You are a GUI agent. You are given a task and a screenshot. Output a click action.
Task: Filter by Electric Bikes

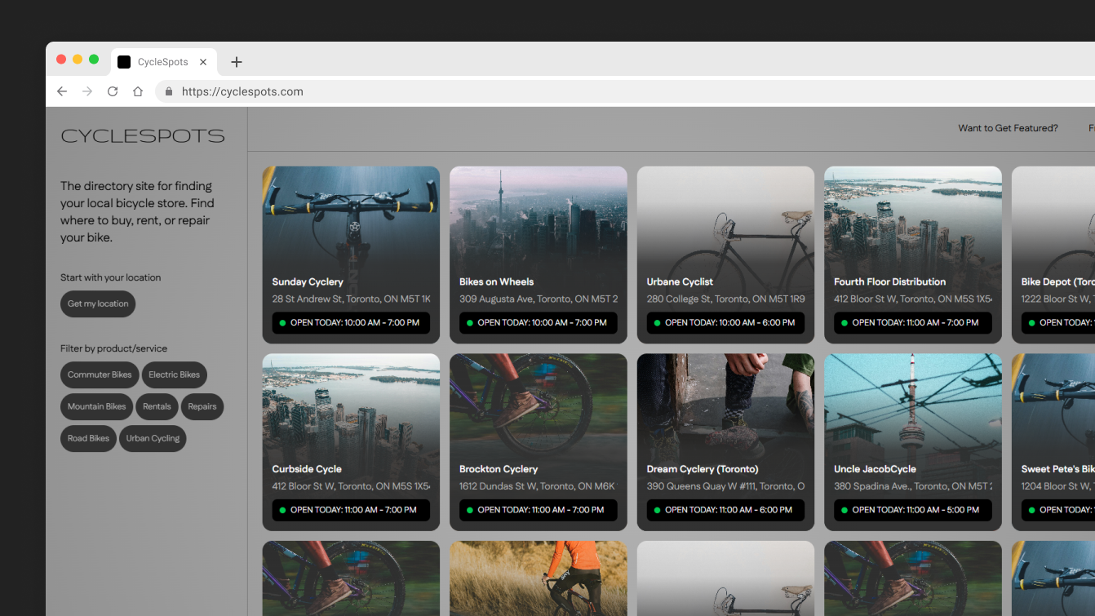click(x=175, y=374)
